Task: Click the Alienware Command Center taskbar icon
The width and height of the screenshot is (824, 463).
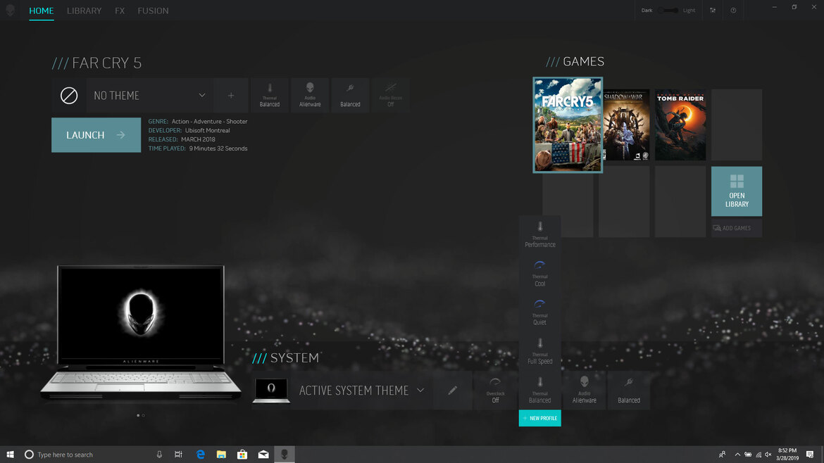Action: point(285,455)
